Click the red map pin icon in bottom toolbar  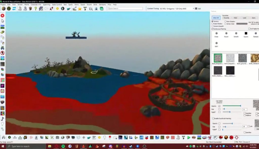pyautogui.click(x=110, y=137)
